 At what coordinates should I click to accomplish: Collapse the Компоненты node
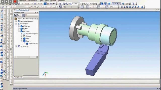coord(16,24)
